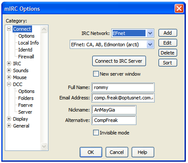The width and height of the screenshot is (188, 163).
Task: Collapse the Connect category tree node
Action: 9,29
